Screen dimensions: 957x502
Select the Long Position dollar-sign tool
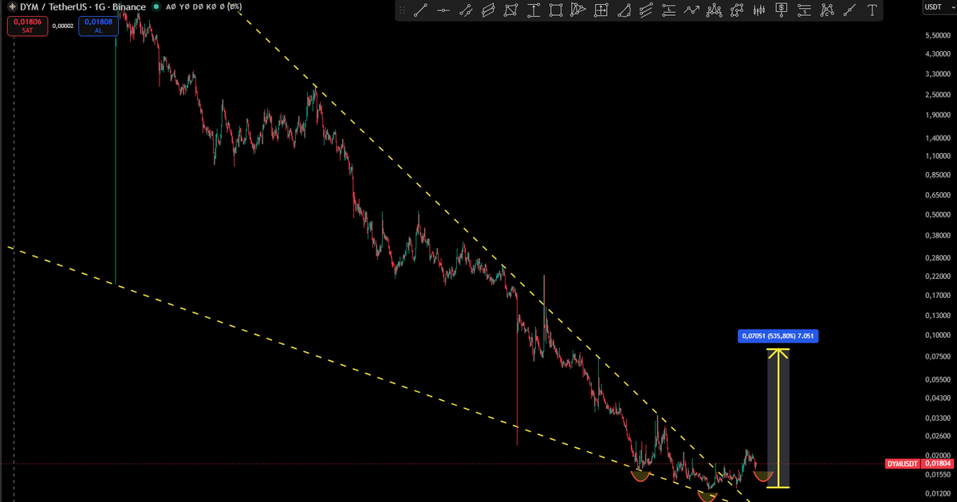[x=781, y=10]
